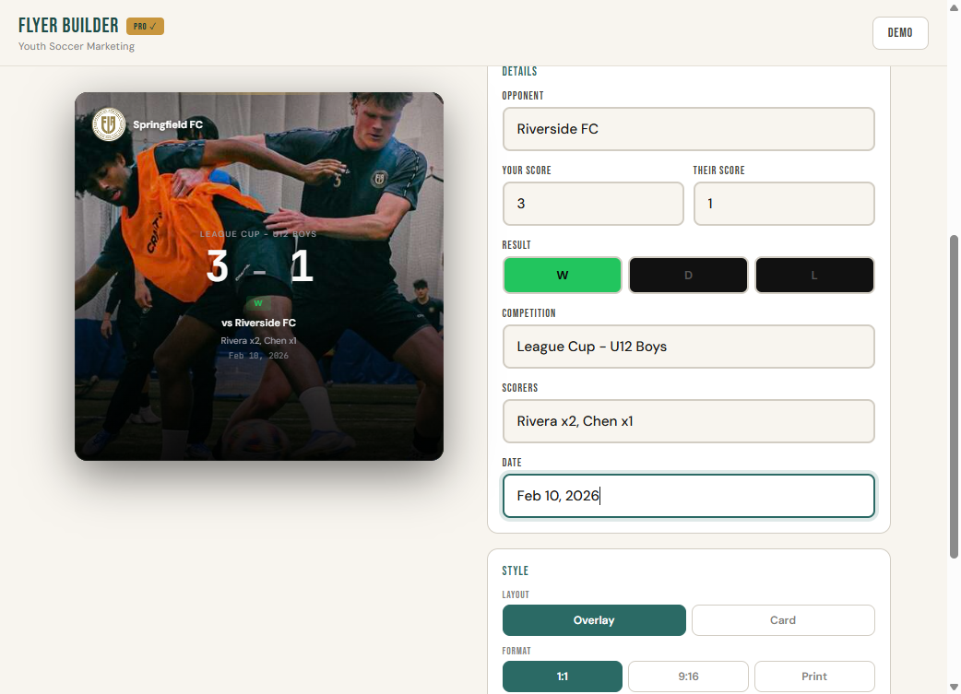This screenshot has width=961, height=694.
Task: Select the green W result button
Action: [x=562, y=275]
